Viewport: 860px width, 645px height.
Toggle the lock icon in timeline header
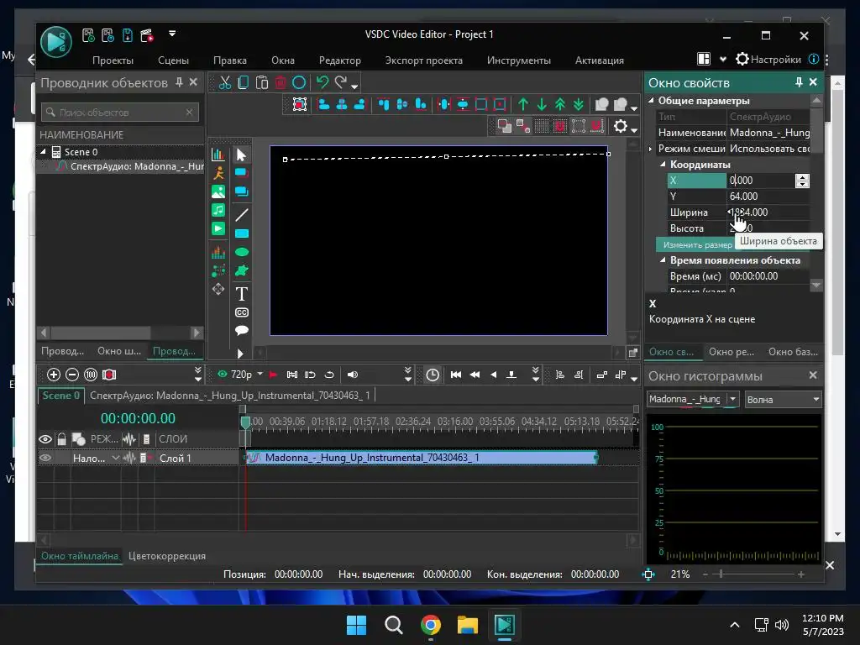tap(61, 439)
